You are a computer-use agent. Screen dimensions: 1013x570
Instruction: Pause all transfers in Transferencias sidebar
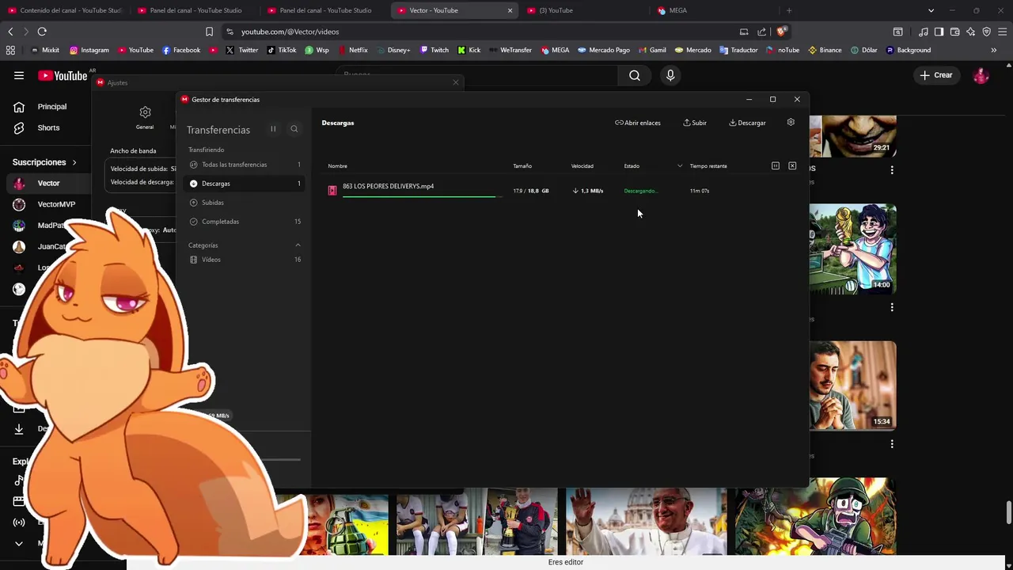tap(273, 129)
